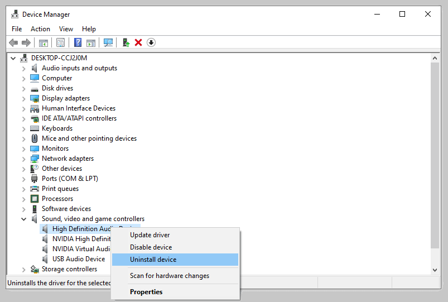The width and height of the screenshot is (448, 302).
Task: Open the Help menu
Action: click(x=89, y=29)
